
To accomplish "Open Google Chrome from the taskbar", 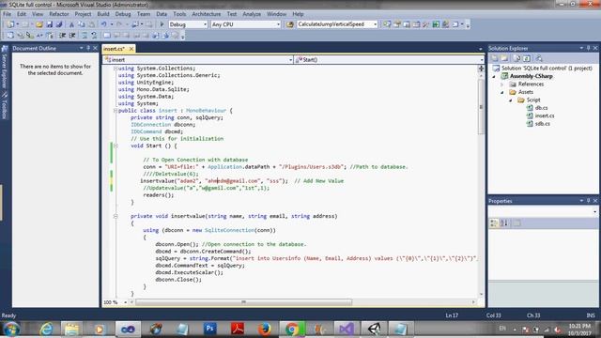I will click(x=292, y=329).
